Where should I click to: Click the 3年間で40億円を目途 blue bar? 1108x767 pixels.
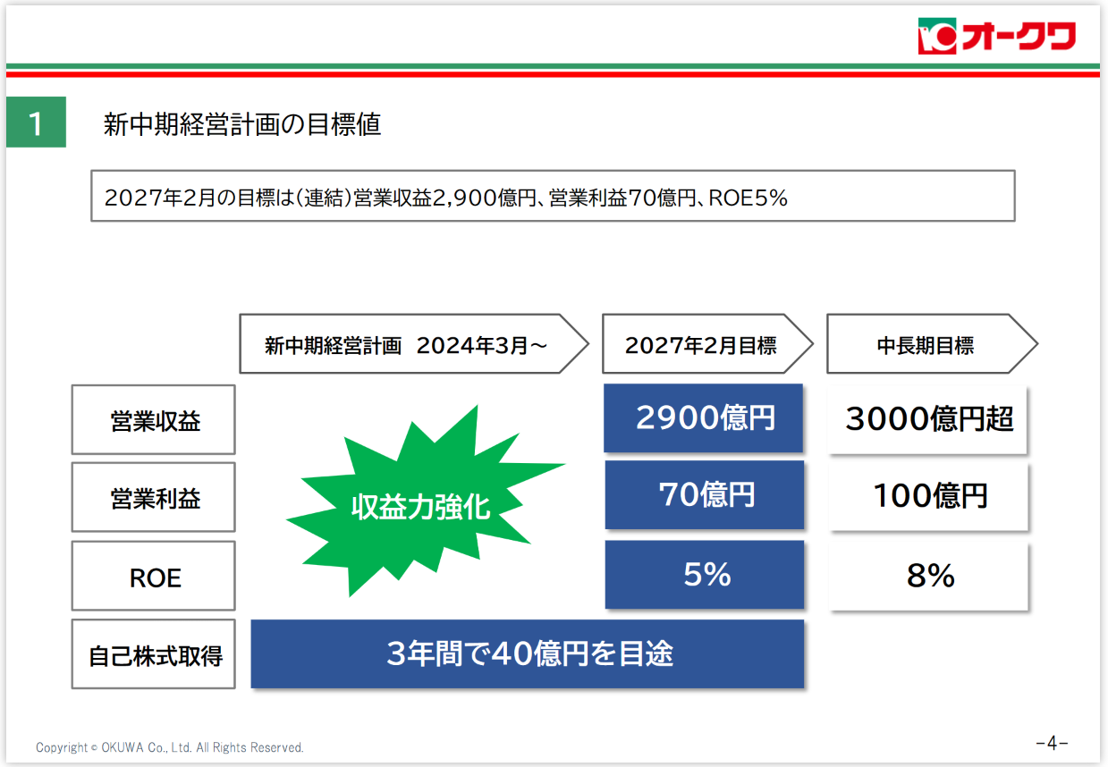tap(528, 654)
